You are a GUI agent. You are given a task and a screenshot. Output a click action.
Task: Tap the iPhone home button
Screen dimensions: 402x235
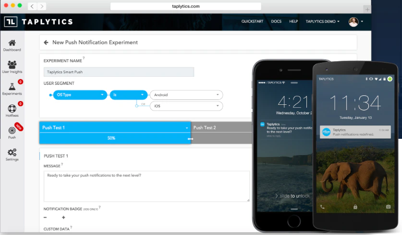tap(294, 221)
